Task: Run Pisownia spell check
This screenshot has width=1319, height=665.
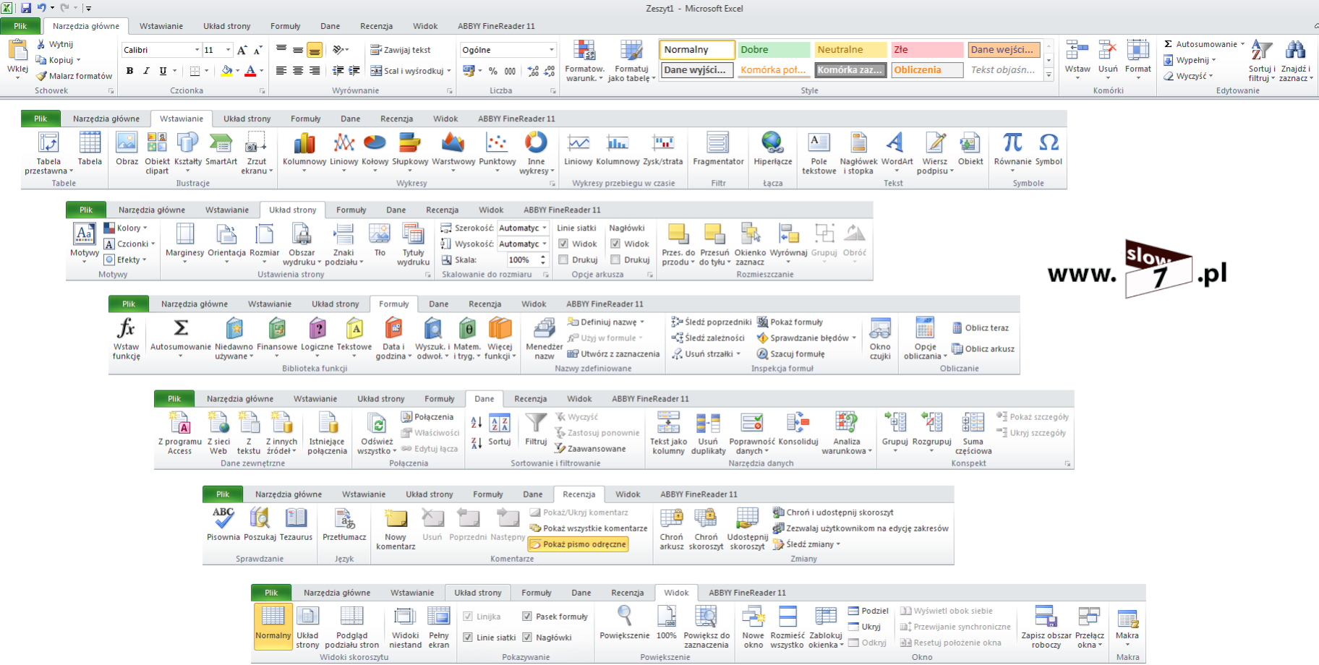Action: 223,524
